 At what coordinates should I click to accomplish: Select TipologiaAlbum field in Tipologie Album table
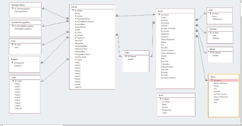(x=21, y=11)
